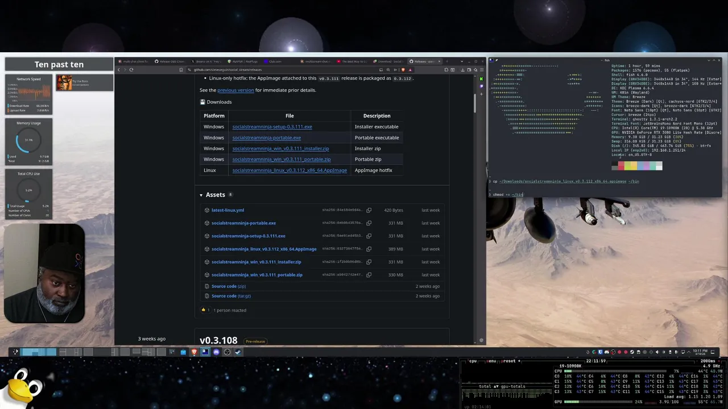This screenshot has height=409, width=728.
Task: Download Source code (tar.gz)
Action: (x=231, y=296)
